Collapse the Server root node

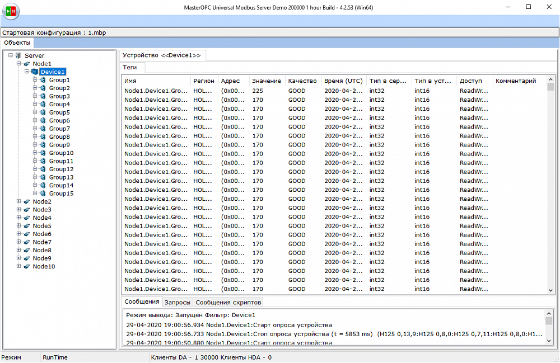tap(11, 55)
